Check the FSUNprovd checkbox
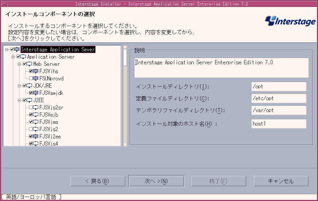 (x=31, y=78)
